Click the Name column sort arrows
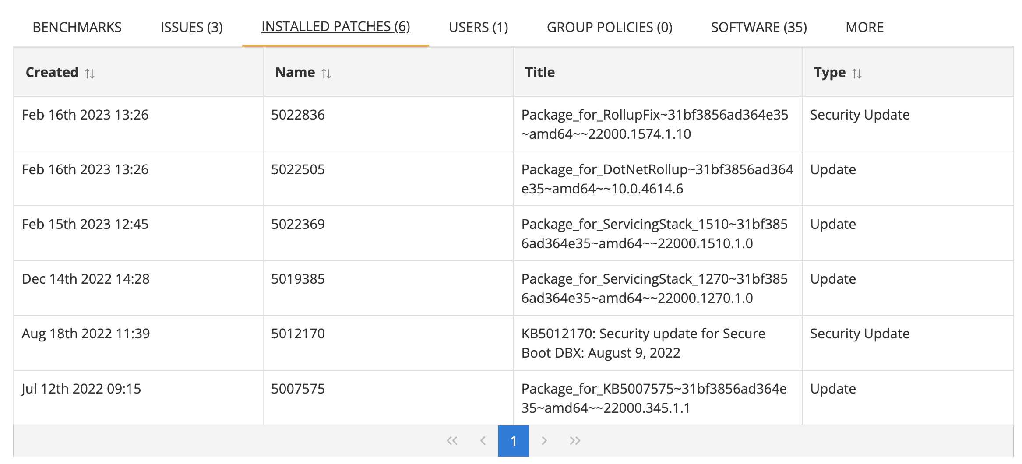 point(326,73)
